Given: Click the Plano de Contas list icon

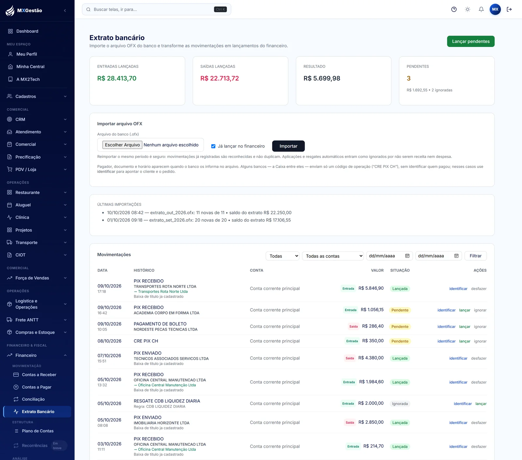Looking at the screenshot, I should pyautogui.click(x=16, y=431).
